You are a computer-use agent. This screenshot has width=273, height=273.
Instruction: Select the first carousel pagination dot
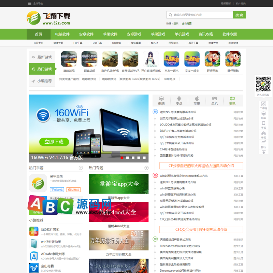tap(123, 158)
